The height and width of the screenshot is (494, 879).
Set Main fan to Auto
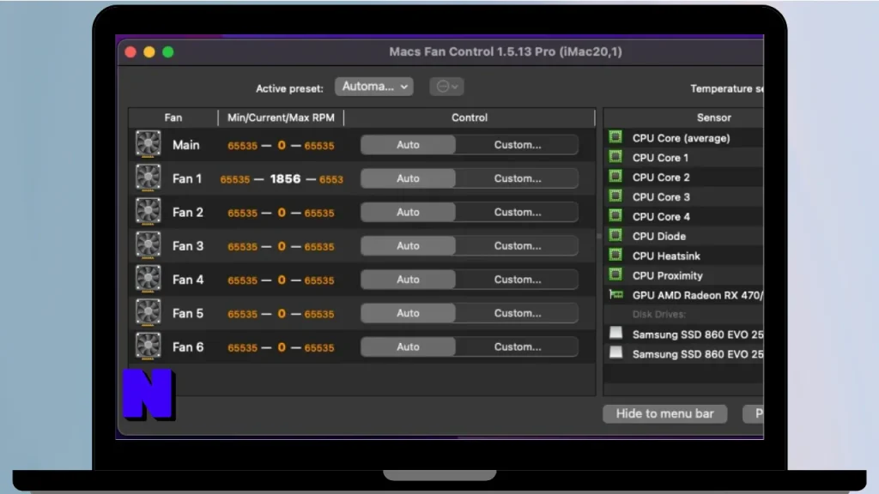[408, 144]
